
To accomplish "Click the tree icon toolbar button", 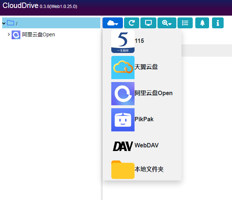I will tap(202, 23).
